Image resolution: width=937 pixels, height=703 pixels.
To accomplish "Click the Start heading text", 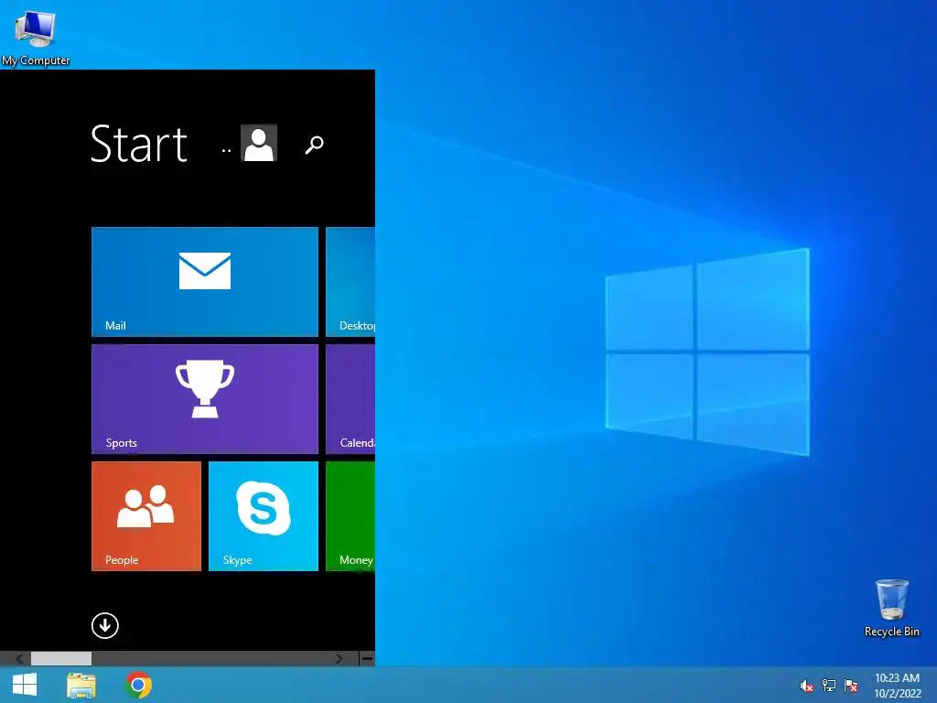I will (x=139, y=144).
